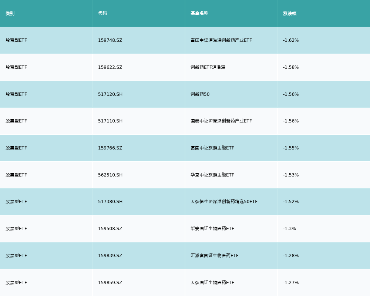Click fund name 汇添富国证生物医药ETF
The width and height of the screenshot is (370, 296).
[x=215, y=256]
